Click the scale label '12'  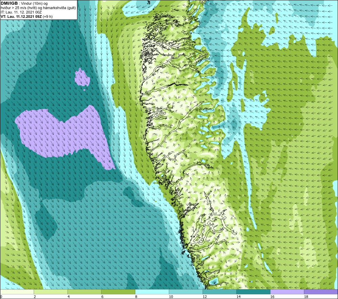tap(204, 297)
